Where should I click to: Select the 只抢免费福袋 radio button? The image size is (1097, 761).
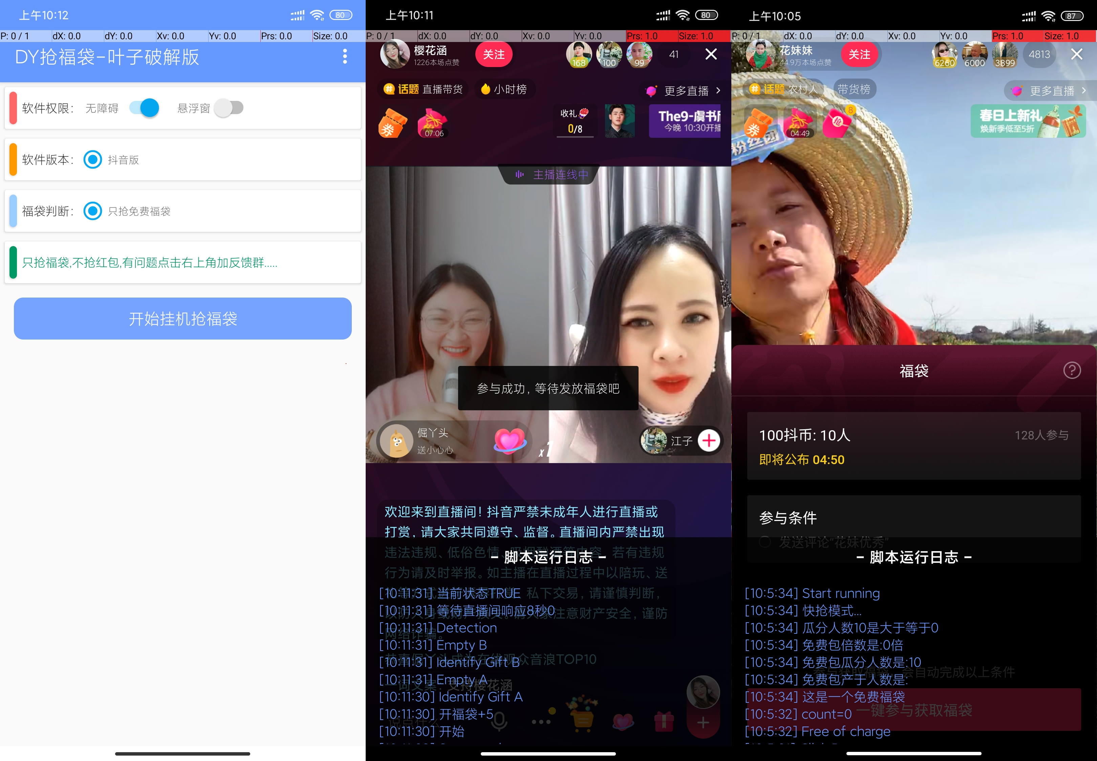coord(92,211)
